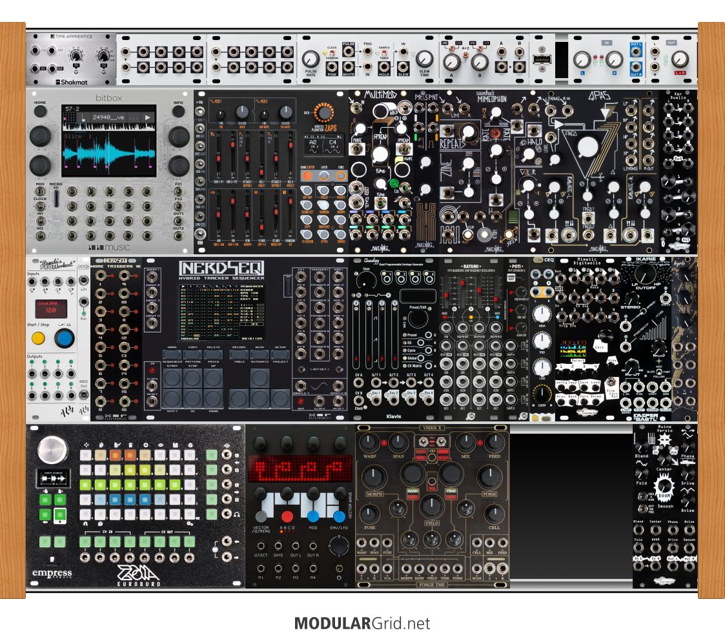Click VHIKK X WARP knob
The width and height of the screenshot is (725, 637).
click(369, 442)
